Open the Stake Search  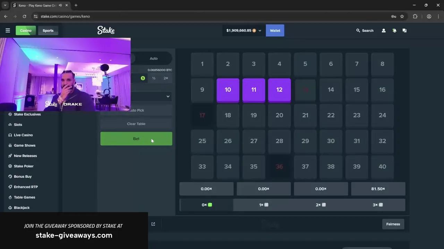coord(365,30)
